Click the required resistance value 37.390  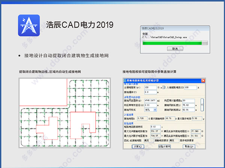[x=196, y=131]
